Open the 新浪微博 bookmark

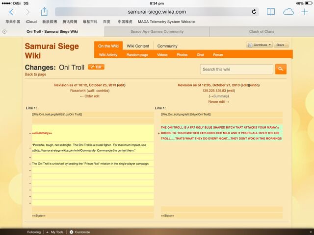point(50,22)
